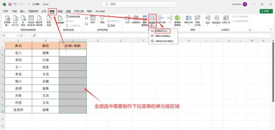Click the Save icon in title bar

[x=10, y=4]
